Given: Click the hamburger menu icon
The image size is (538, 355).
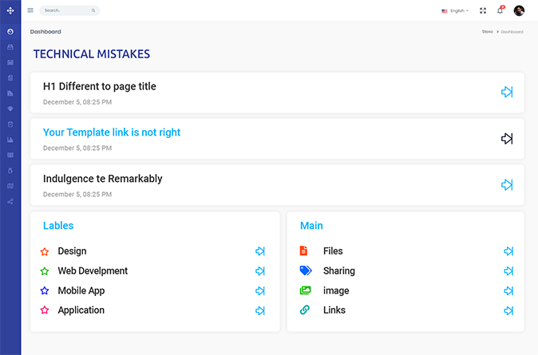Looking at the screenshot, I should pos(30,10).
